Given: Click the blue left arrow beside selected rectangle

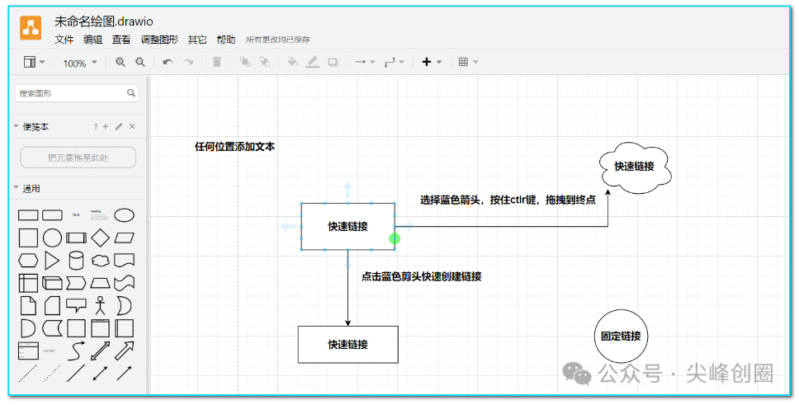Looking at the screenshot, I should 288,226.
